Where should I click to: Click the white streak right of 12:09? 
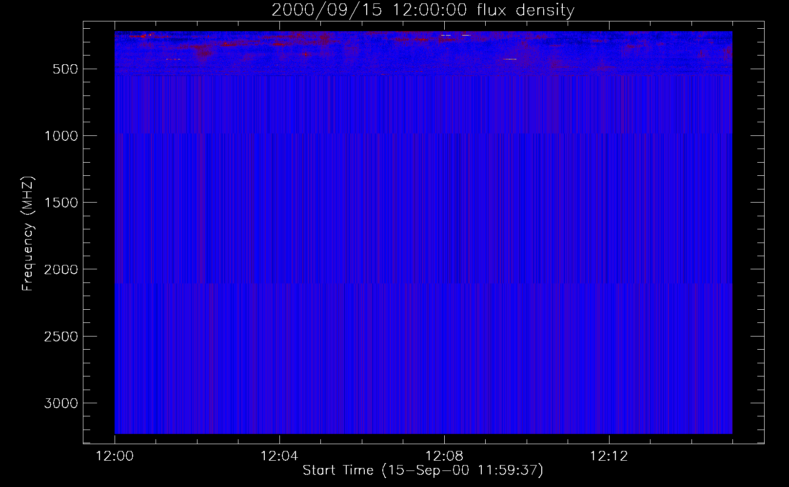coord(510,59)
